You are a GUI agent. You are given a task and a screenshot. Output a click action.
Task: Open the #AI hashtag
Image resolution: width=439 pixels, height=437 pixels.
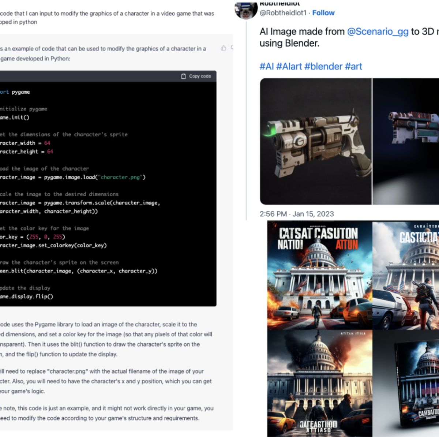tap(267, 66)
